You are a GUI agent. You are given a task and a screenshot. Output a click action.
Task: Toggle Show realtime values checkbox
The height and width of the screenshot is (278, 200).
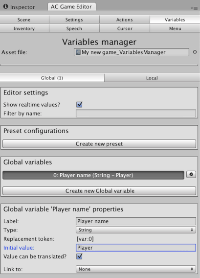[x=79, y=105]
